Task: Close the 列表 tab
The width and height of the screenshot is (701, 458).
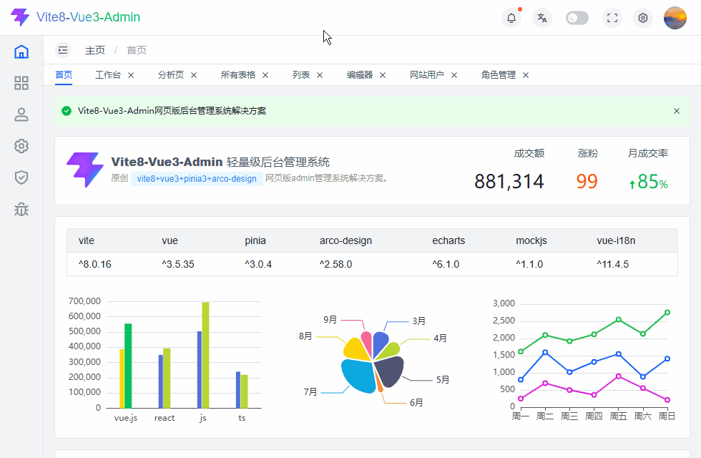Action: (320, 75)
